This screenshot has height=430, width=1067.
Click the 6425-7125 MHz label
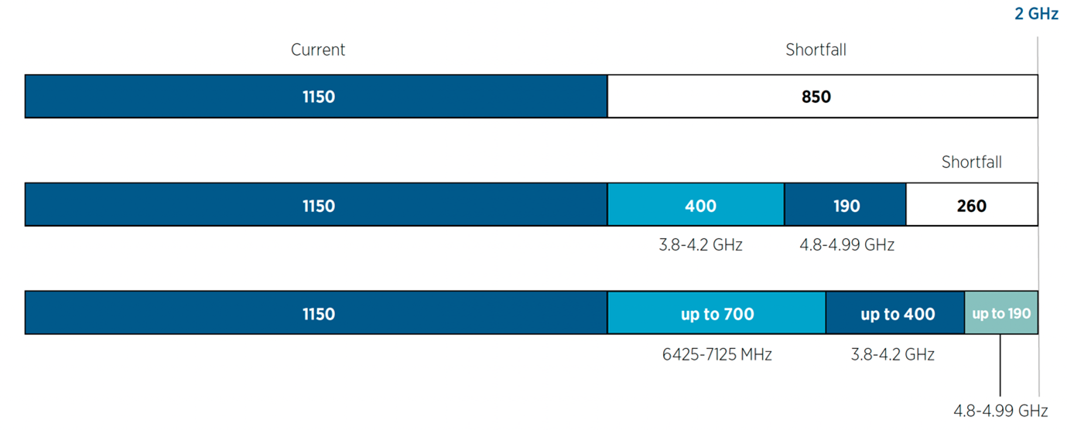click(716, 355)
